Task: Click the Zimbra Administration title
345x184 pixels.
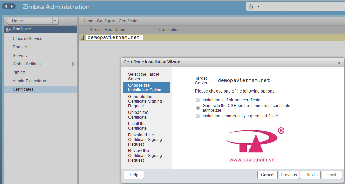Action: [x=56, y=7]
